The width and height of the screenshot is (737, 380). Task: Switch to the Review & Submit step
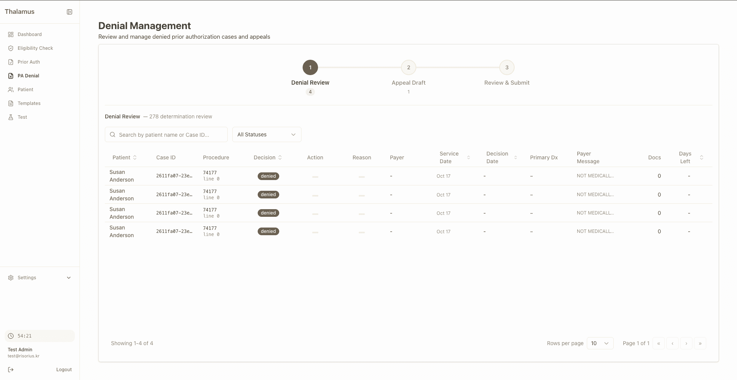[x=507, y=67]
